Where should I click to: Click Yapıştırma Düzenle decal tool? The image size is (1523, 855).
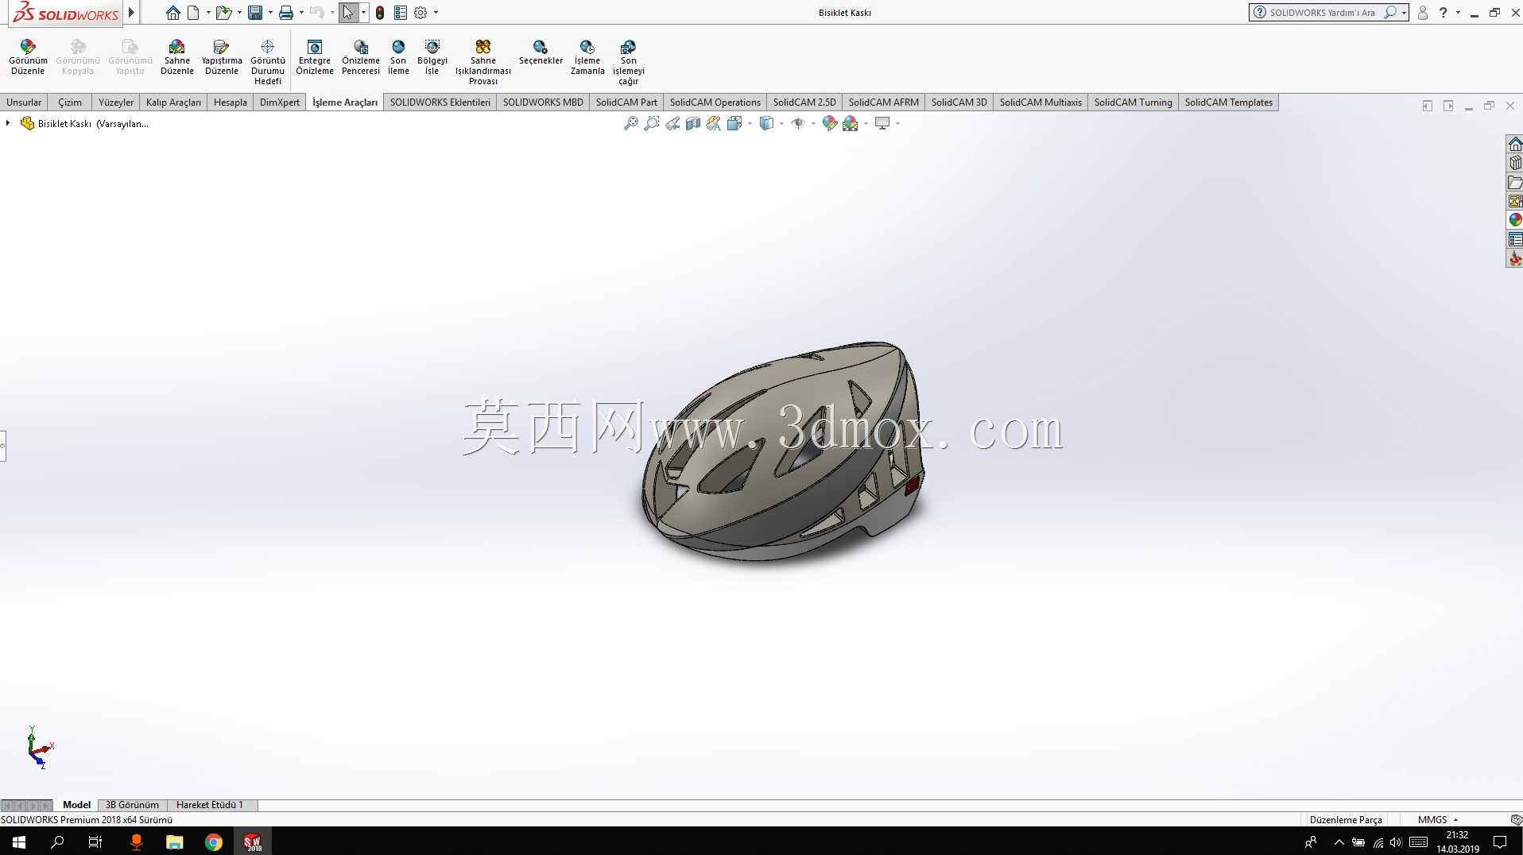pyautogui.click(x=222, y=57)
